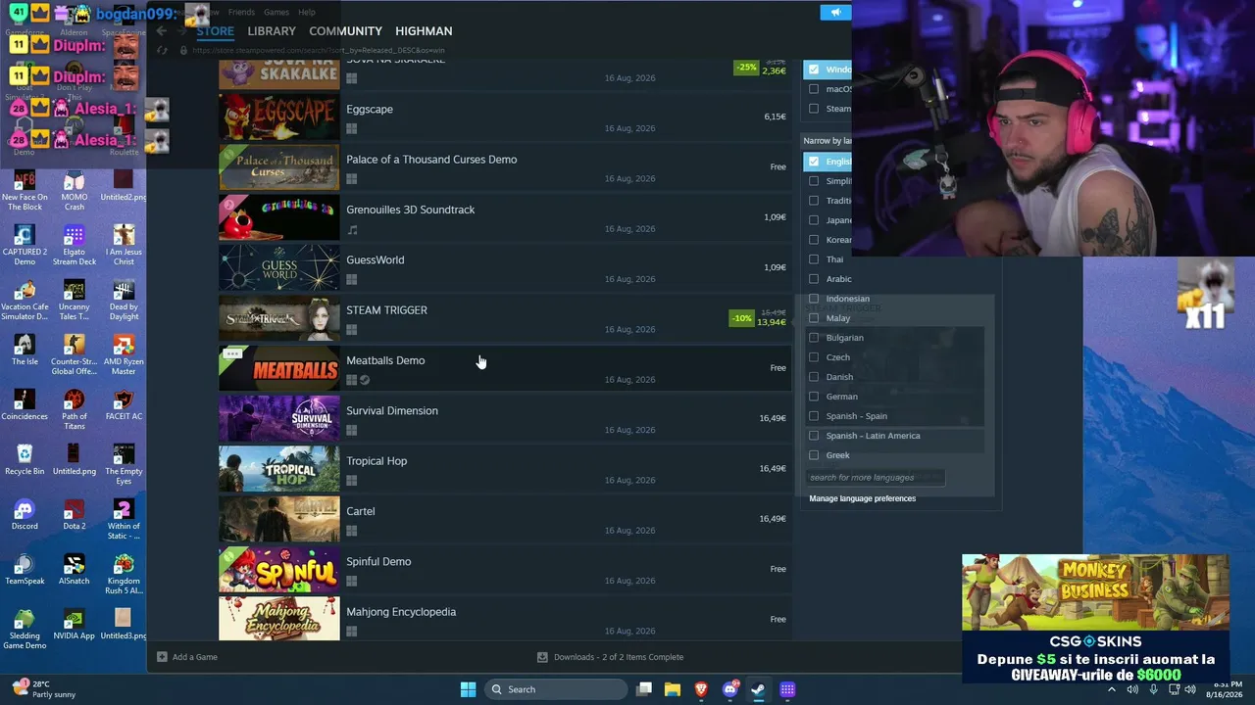Open the STEAM TRIGGER game listing
1255x705 pixels.
pyautogui.click(x=504, y=318)
